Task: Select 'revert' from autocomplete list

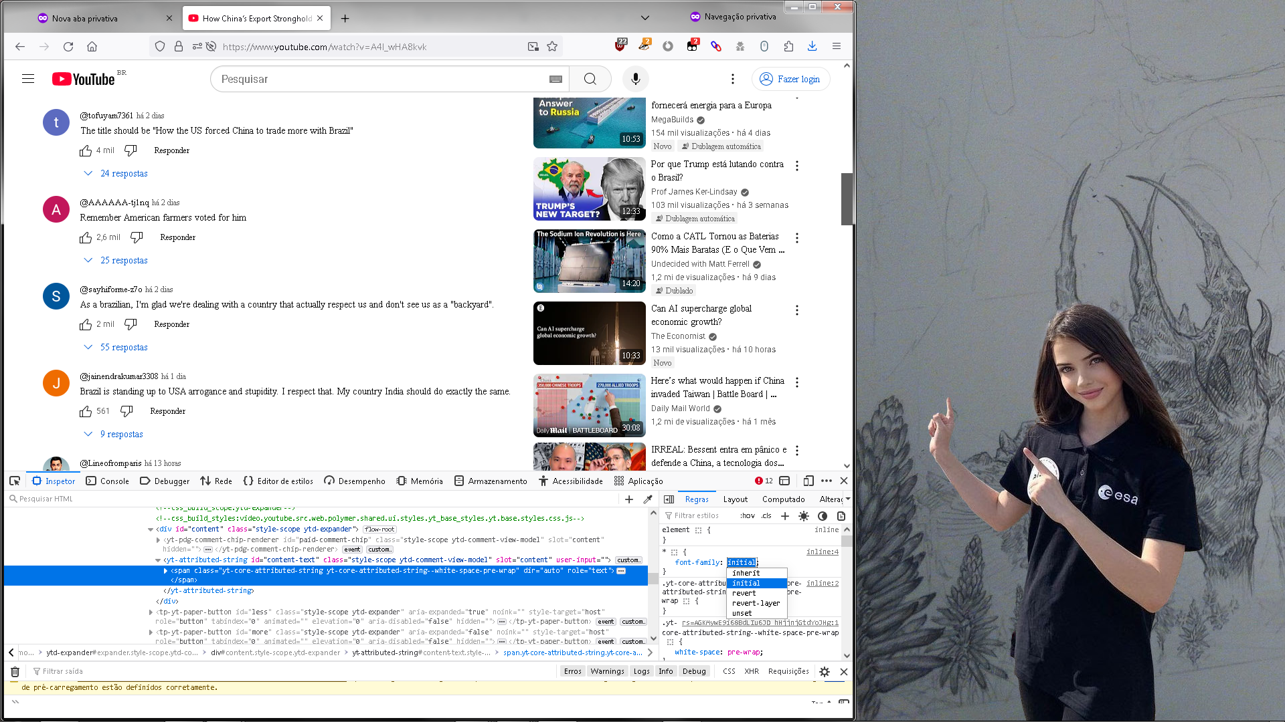Action: [x=744, y=593]
